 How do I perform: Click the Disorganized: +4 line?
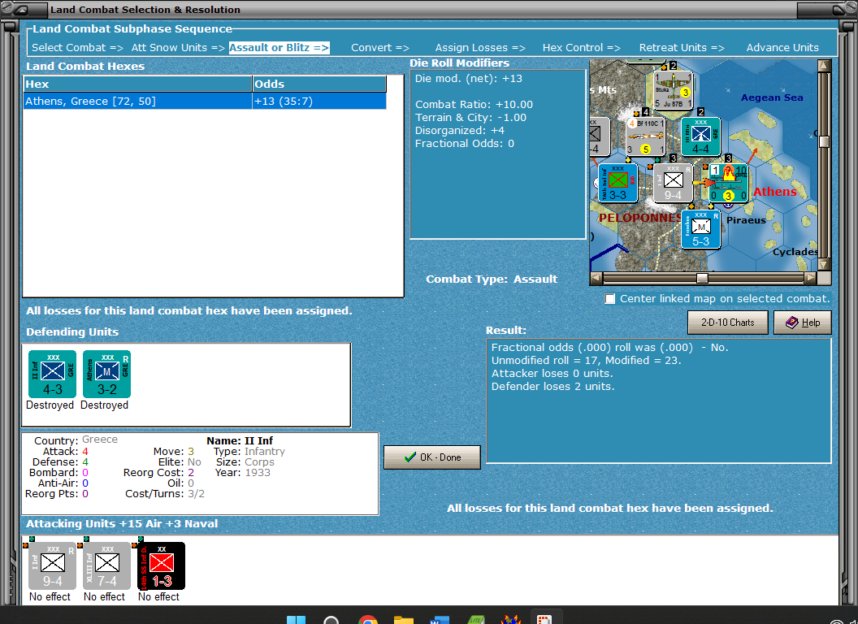point(460,131)
